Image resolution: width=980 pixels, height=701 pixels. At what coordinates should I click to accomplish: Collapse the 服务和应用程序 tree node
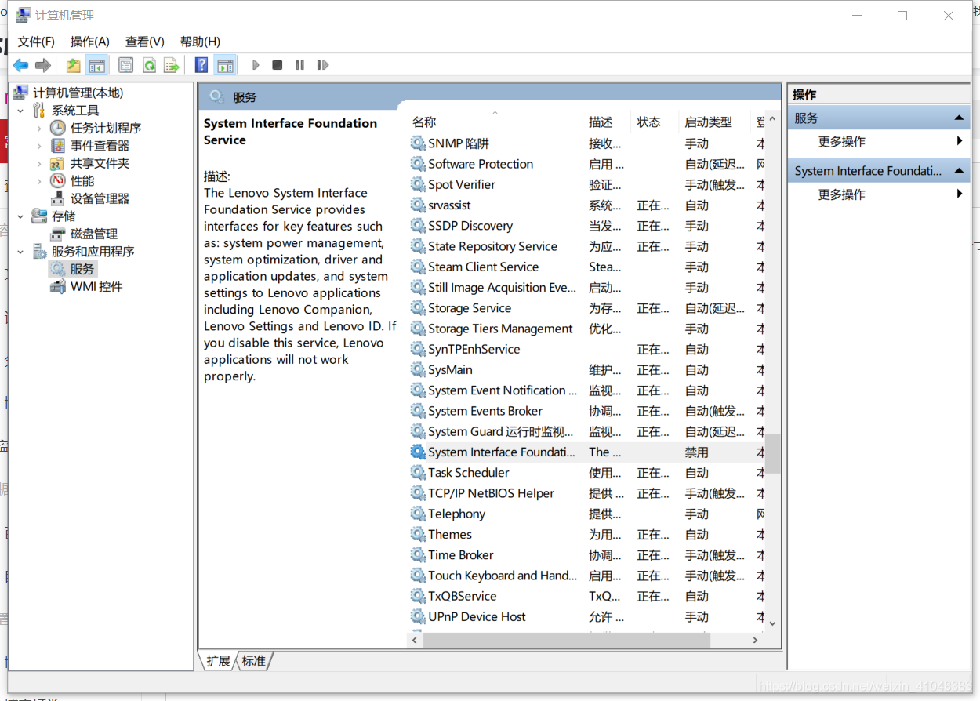tap(21, 252)
